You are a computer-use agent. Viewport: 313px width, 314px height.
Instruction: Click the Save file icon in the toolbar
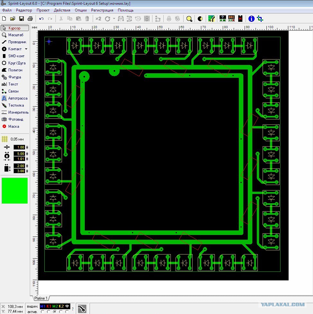tap(22, 19)
